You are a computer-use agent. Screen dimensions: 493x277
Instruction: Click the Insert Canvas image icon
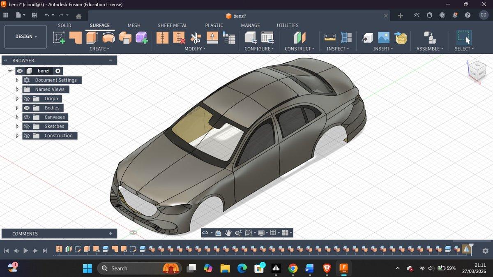pos(384,38)
